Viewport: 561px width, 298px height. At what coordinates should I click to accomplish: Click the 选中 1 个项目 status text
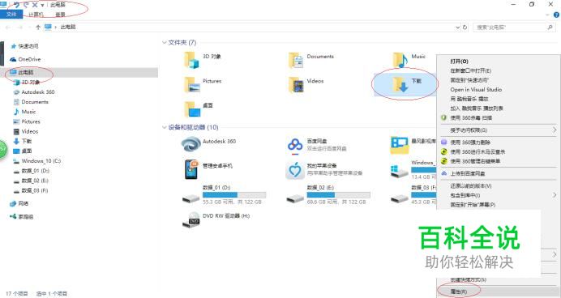coord(51,294)
